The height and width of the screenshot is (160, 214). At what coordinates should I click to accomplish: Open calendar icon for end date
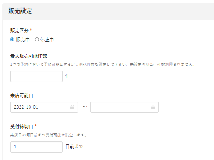pyautogui.click(x=153, y=107)
